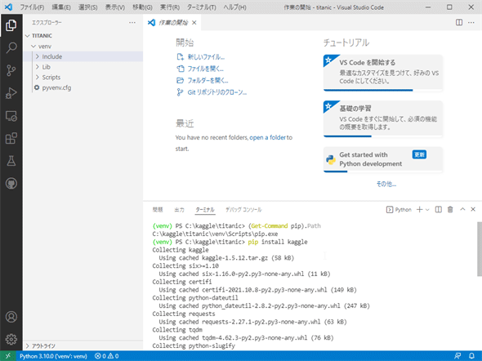This screenshot has width=482, height=361.
Task: Click the 'pip install kaggle' terminal line
Action: [278, 242]
